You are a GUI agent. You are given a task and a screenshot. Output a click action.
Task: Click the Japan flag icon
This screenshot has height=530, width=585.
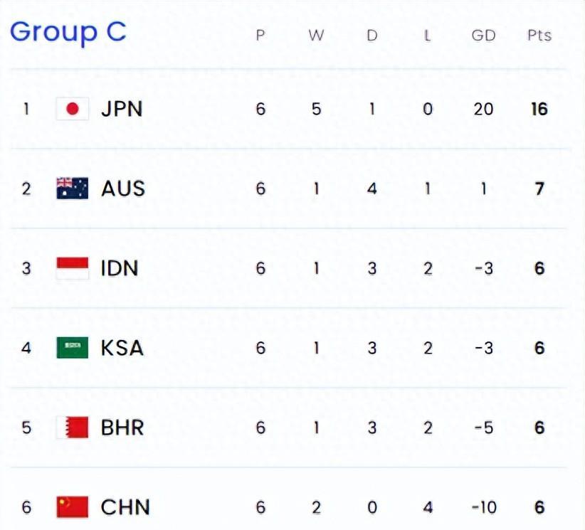pyautogui.click(x=73, y=109)
